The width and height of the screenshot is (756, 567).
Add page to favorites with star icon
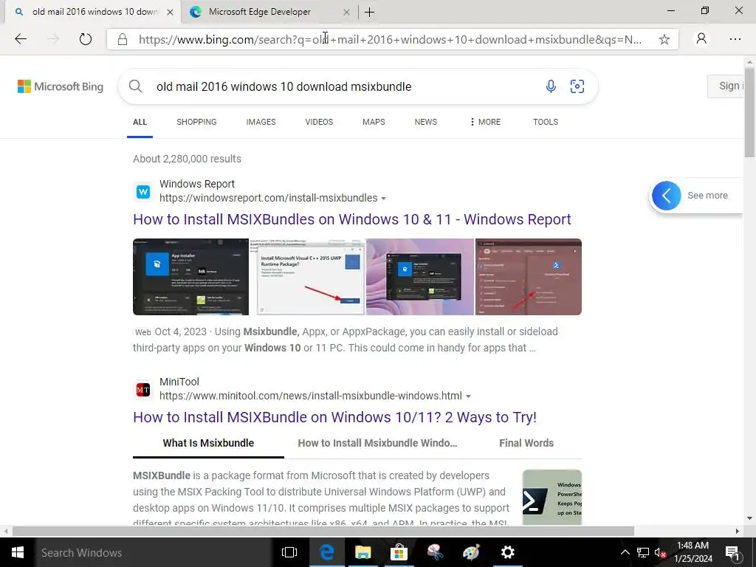(664, 40)
